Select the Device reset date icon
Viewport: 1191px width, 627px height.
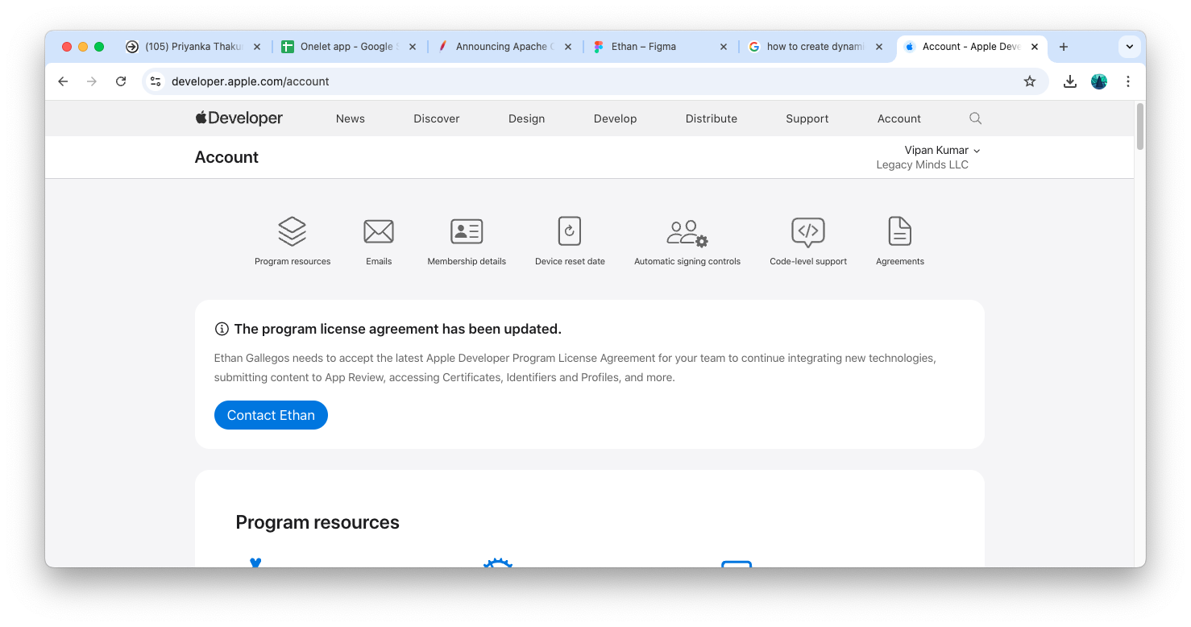coord(570,231)
